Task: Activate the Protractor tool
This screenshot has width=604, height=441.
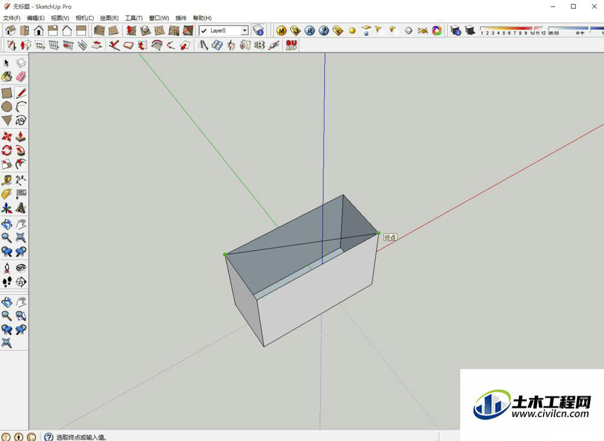Action: [7, 194]
